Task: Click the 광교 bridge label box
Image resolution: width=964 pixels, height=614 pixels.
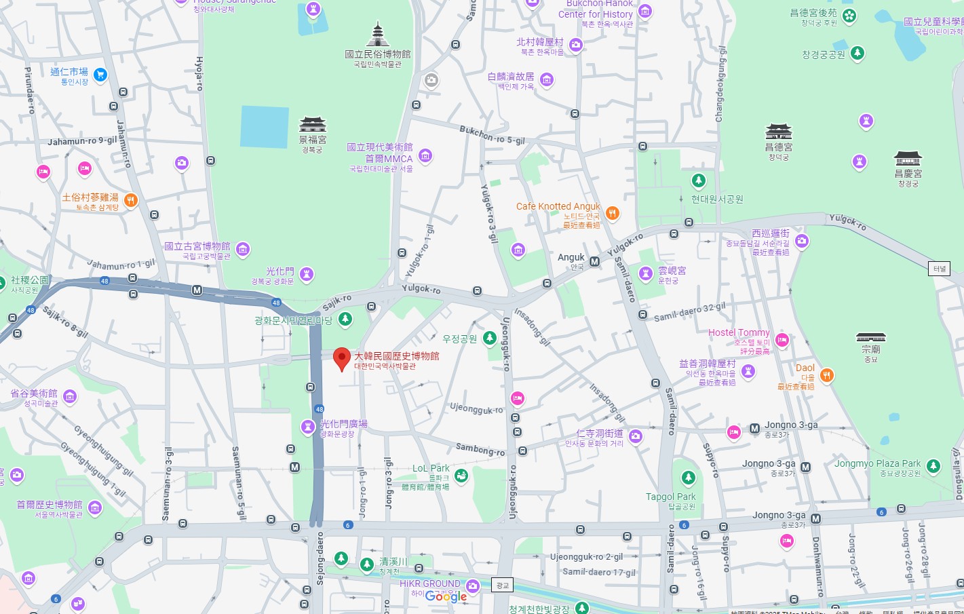Action: tap(502, 585)
